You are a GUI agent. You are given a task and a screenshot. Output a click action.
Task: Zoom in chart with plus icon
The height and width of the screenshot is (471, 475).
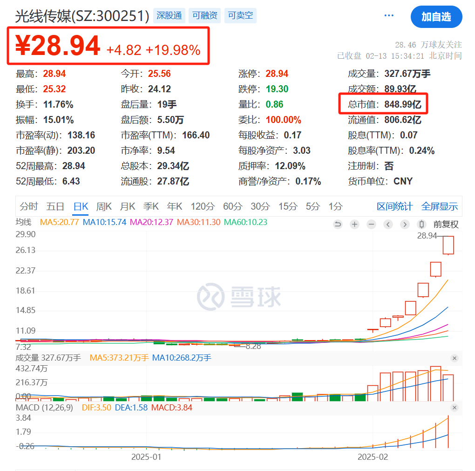(x=354, y=224)
